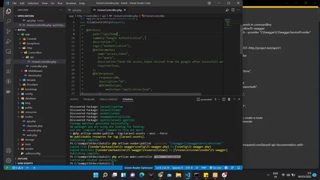This screenshot has height=180, width=320.
Task: Expand the Middleware folder
Action: coord(35,71)
